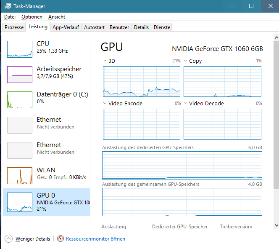Click the '6,0 GB' memory limit text

(x=255, y=147)
